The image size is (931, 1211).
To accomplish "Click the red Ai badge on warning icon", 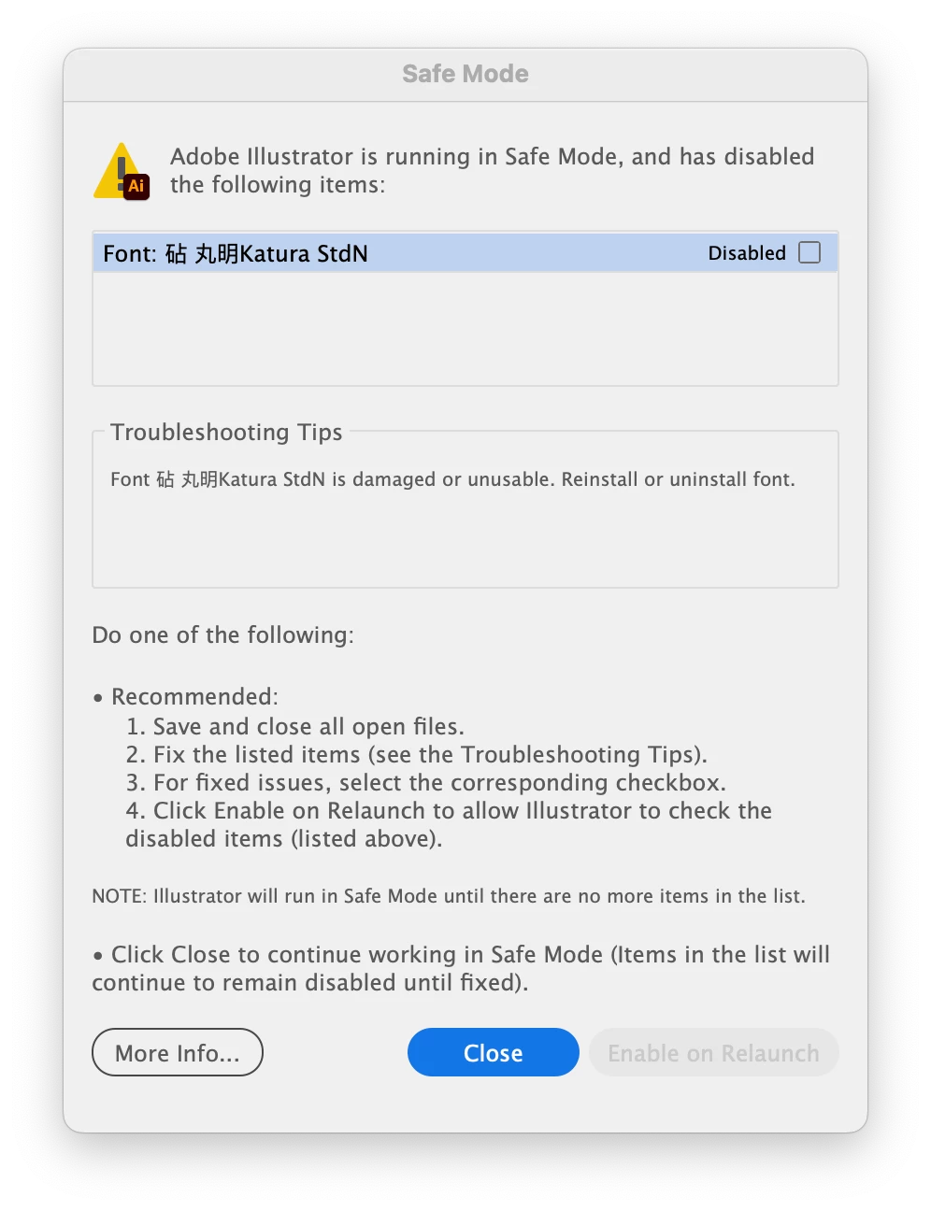I will tap(136, 186).
